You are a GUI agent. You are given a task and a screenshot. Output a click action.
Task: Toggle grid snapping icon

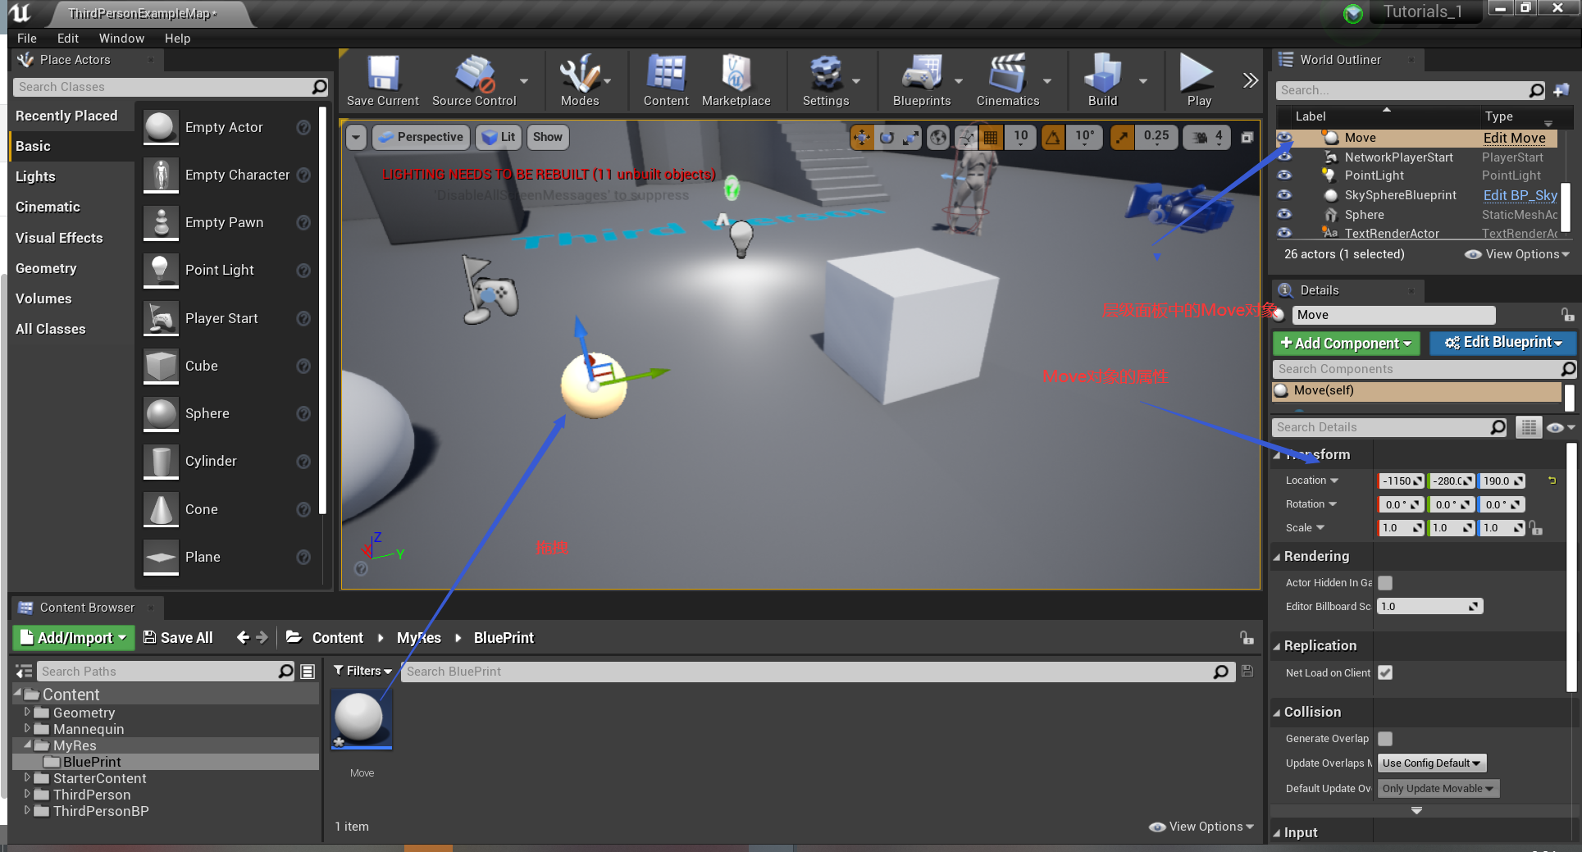[991, 137]
